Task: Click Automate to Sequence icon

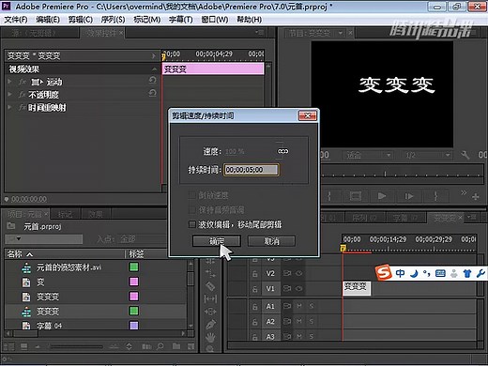Action: coord(146,346)
